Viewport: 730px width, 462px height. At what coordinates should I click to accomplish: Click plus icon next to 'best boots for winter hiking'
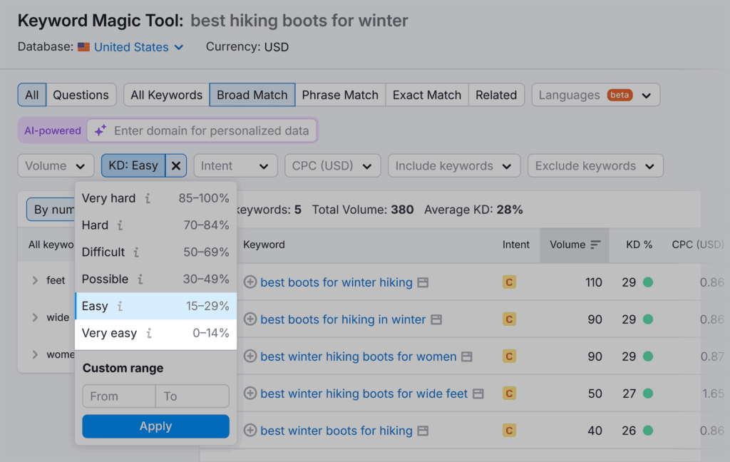tap(250, 282)
